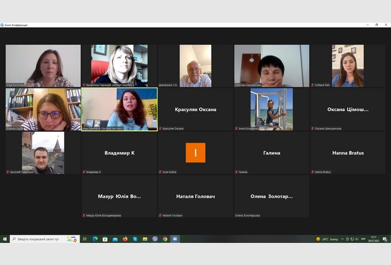Open Google Chrome from the taskbar

(165, 239)
